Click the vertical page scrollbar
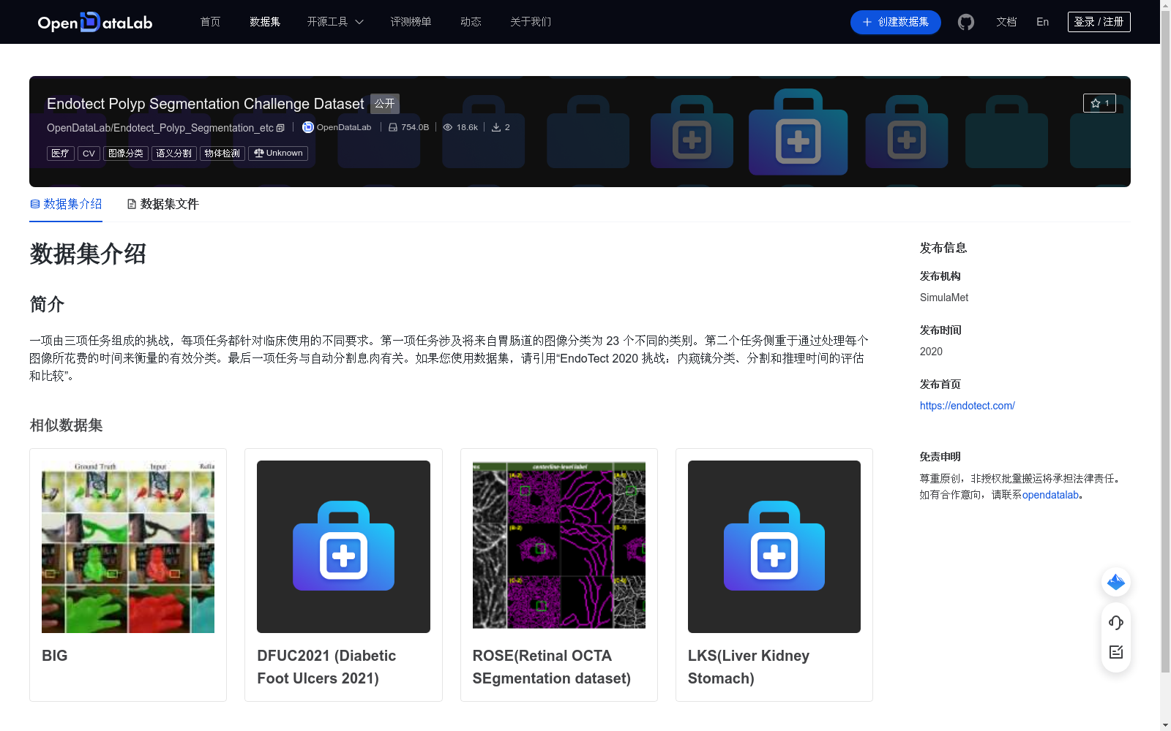Image resolution: width=1171 pixels, height=731 pixels. click(x=1165, y=342)
